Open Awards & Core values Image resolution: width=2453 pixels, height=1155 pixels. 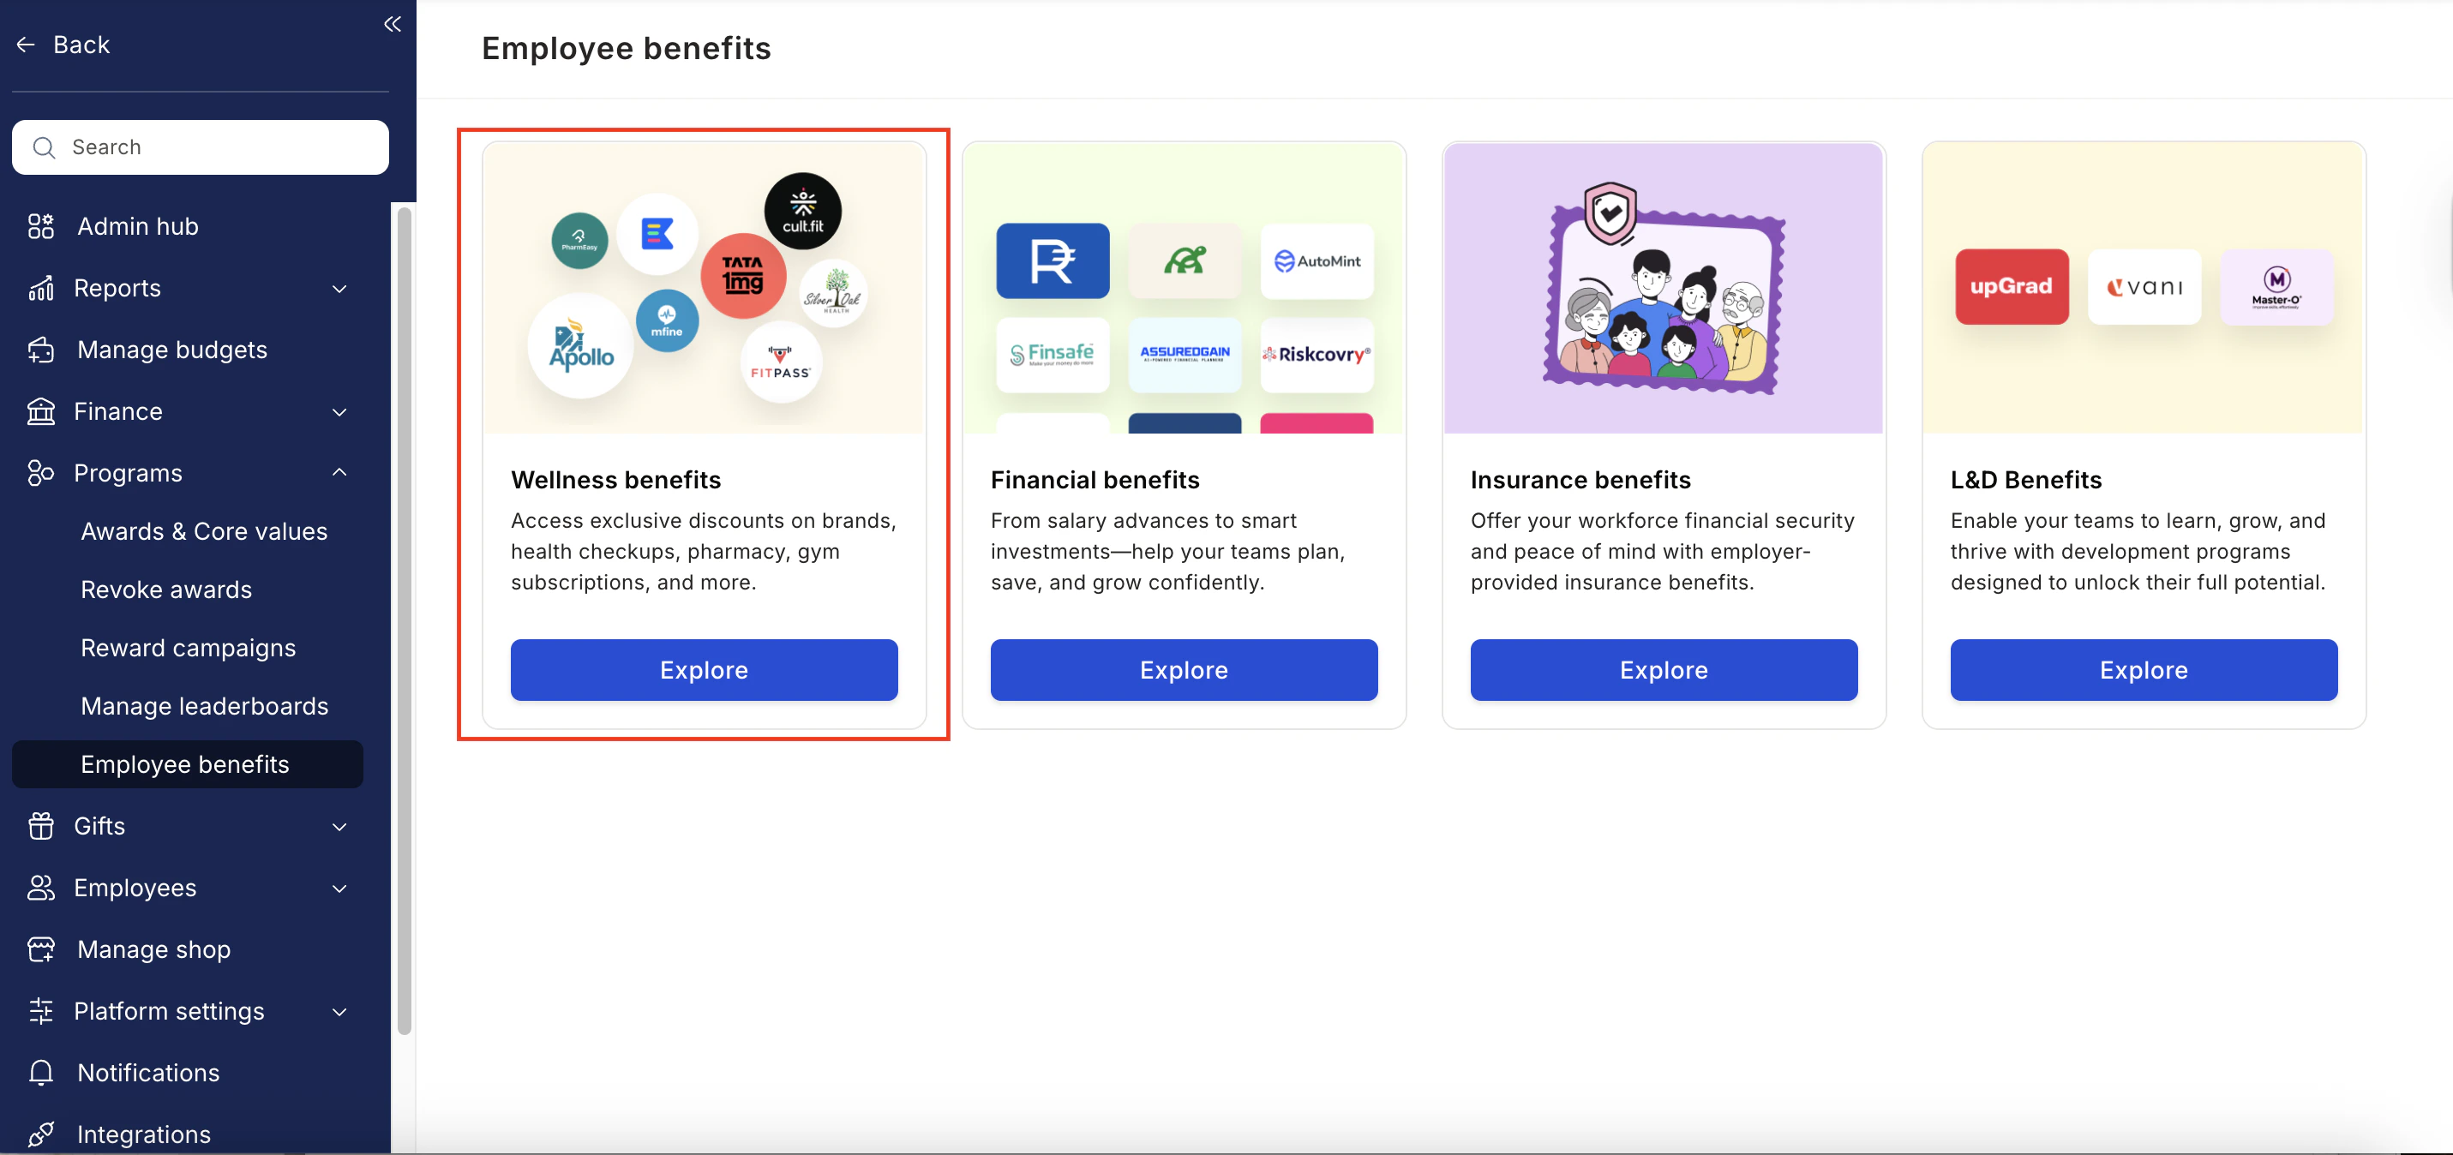point(204,531)
